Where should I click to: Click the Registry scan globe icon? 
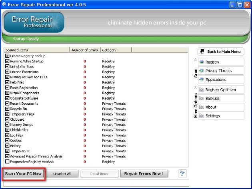click(x=201, y=62)
